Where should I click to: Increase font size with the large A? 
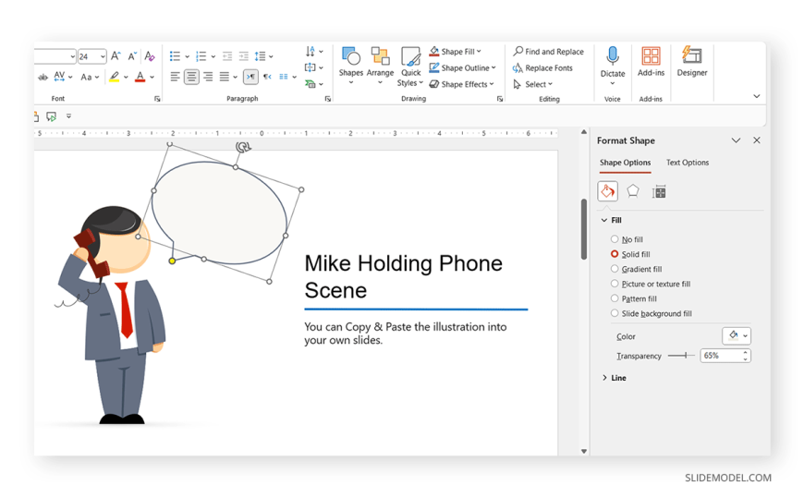coord(116,56)
